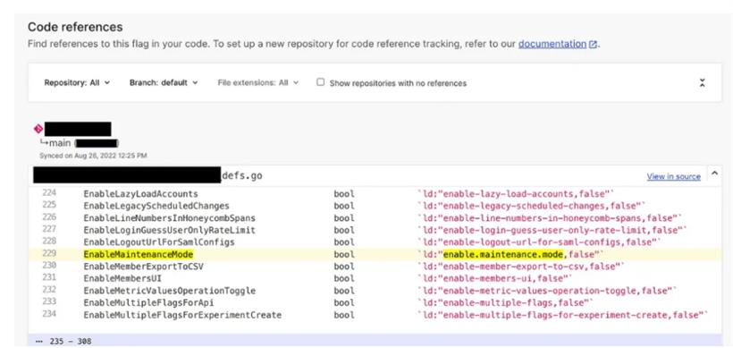Image resolution: width=733 pixels, height=348 pixels.
Task: Click EnableMembersUI on line 231
Action: [x=122, y=279]
